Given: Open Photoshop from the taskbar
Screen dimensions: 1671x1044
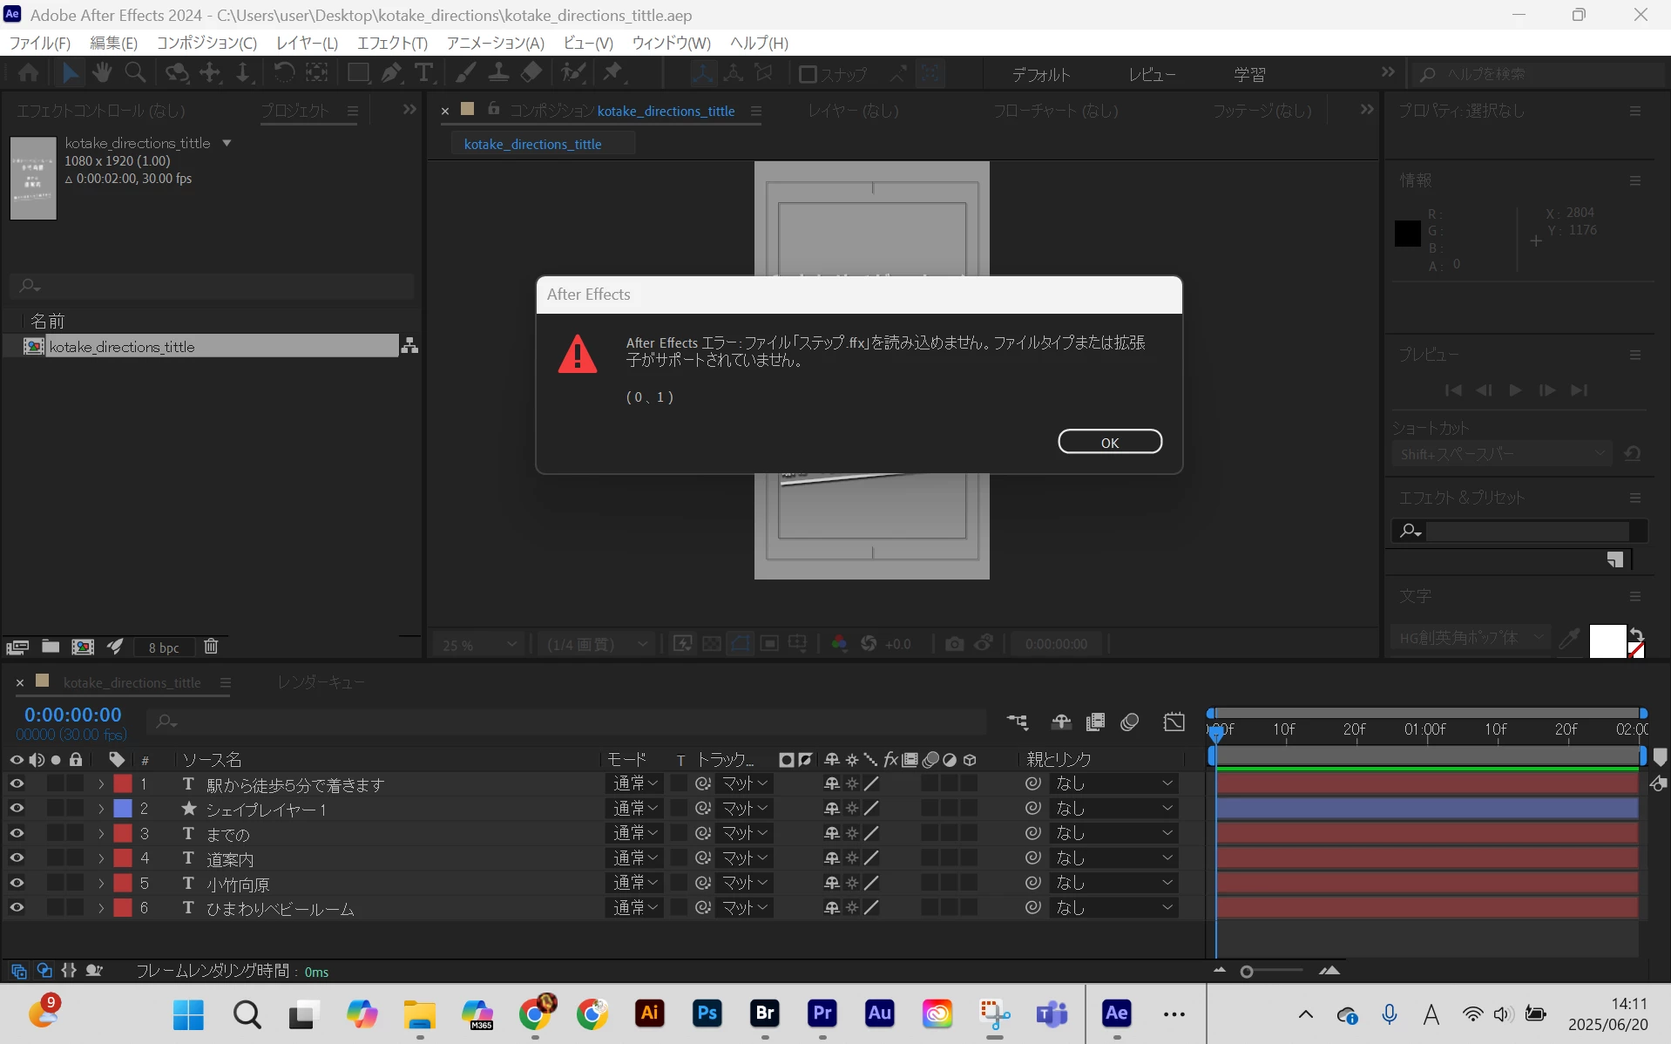Looking at the screenshot, I should click(x=707, y=1013).
